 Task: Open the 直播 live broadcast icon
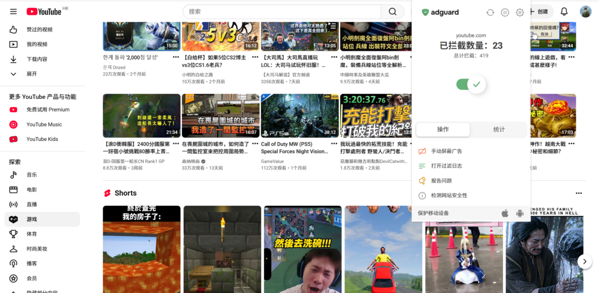(13, 204)
